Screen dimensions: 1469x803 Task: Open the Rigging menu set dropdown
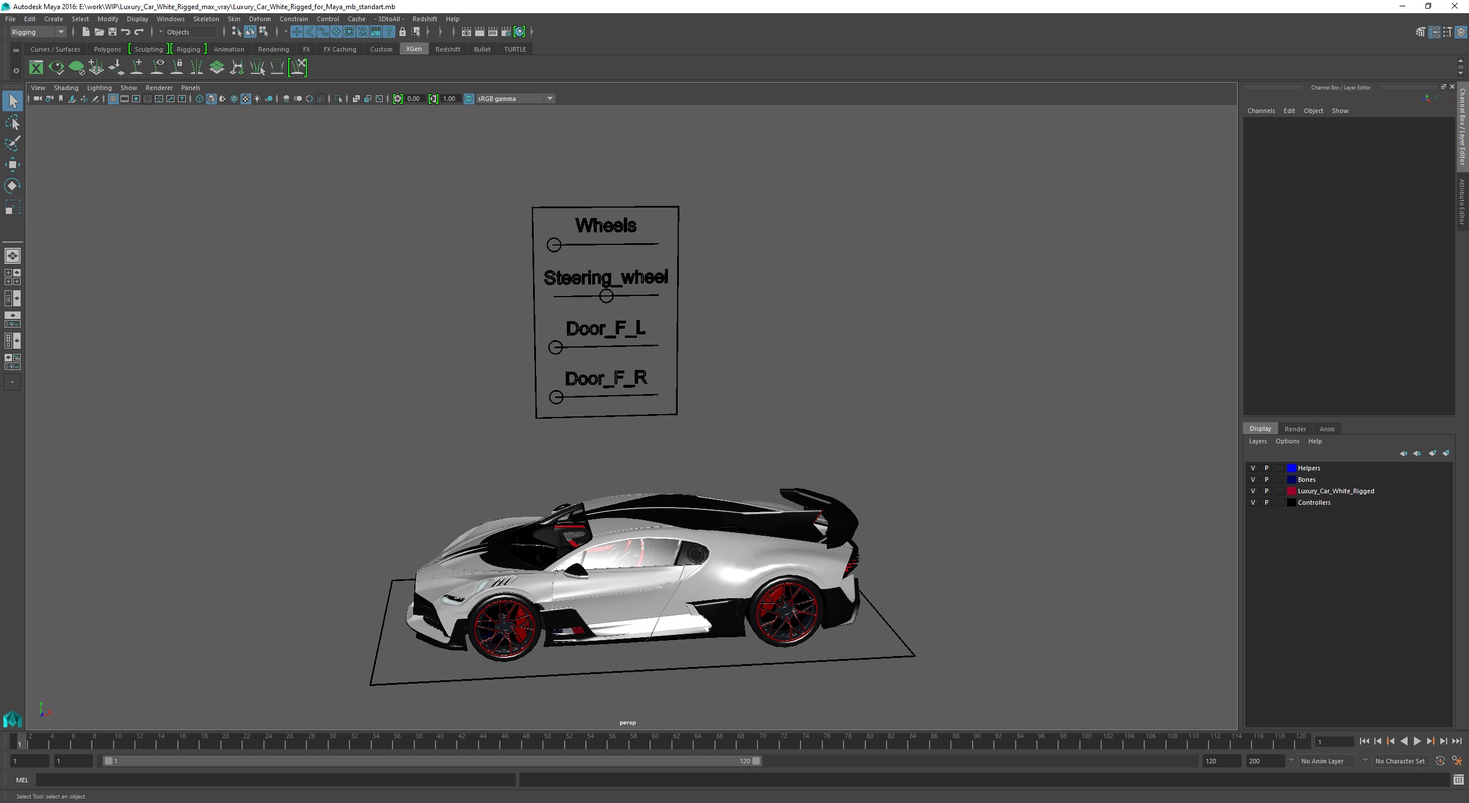click(x=38, y=32)
